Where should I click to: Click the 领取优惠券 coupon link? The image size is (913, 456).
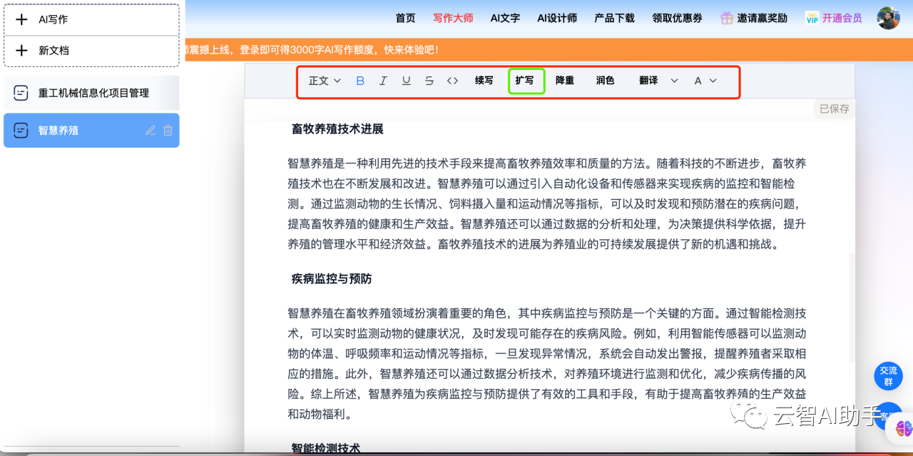[x=676, y=18]
